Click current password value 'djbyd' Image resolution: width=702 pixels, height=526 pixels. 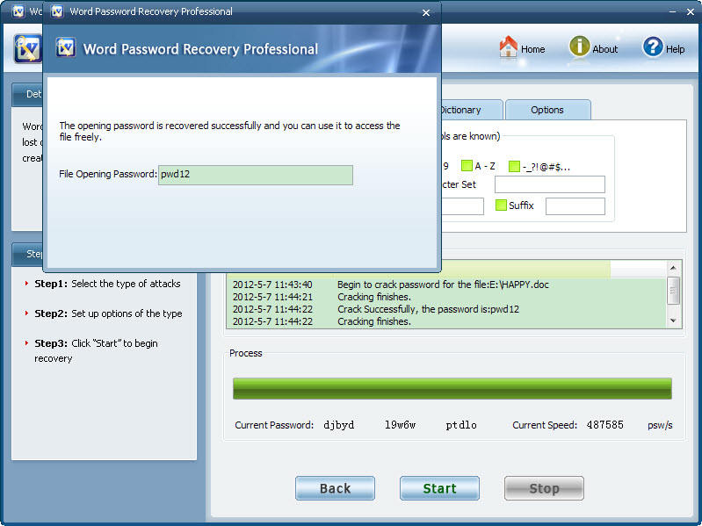(x=339, y=425)
